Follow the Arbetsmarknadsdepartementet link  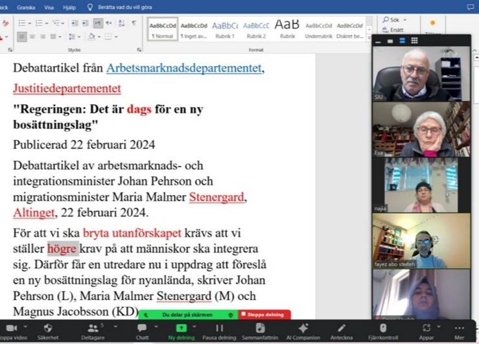click(x=184, y=68)
